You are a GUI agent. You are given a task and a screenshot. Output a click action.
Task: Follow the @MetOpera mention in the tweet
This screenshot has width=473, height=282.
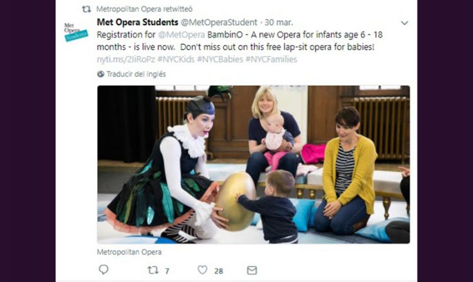(181, 35)
